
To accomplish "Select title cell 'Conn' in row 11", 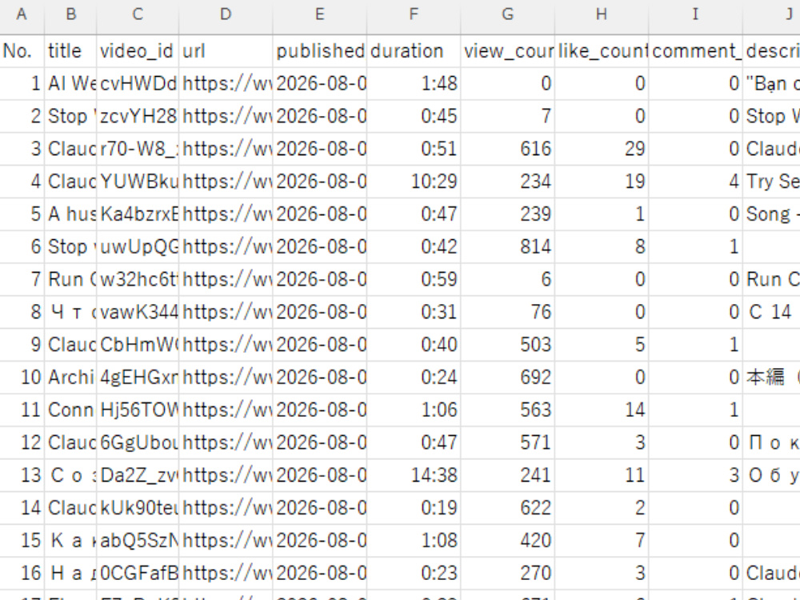I will [x=71, y=410].
